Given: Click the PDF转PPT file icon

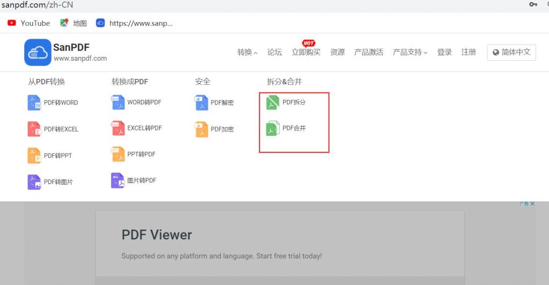Looking at the screenshot, I should 34,156.
